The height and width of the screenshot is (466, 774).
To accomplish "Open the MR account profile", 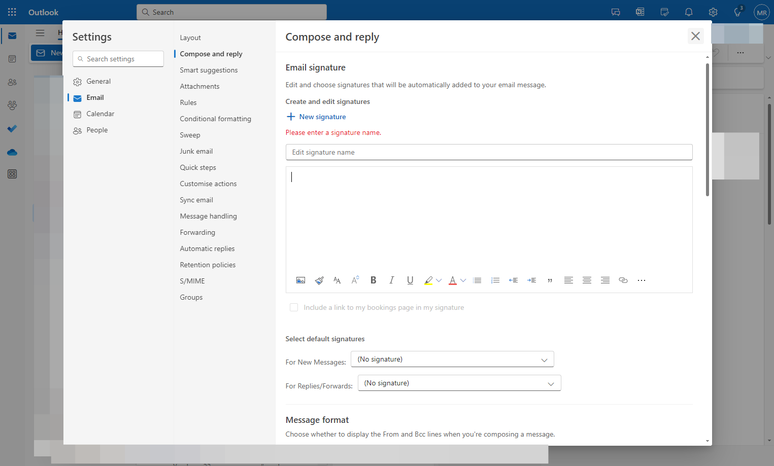I will [x=762, y=12].
